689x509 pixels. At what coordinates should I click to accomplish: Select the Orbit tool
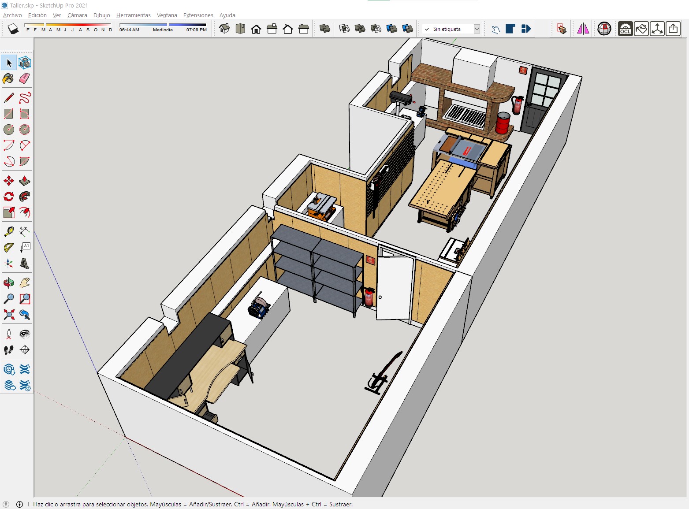(9, 283)
